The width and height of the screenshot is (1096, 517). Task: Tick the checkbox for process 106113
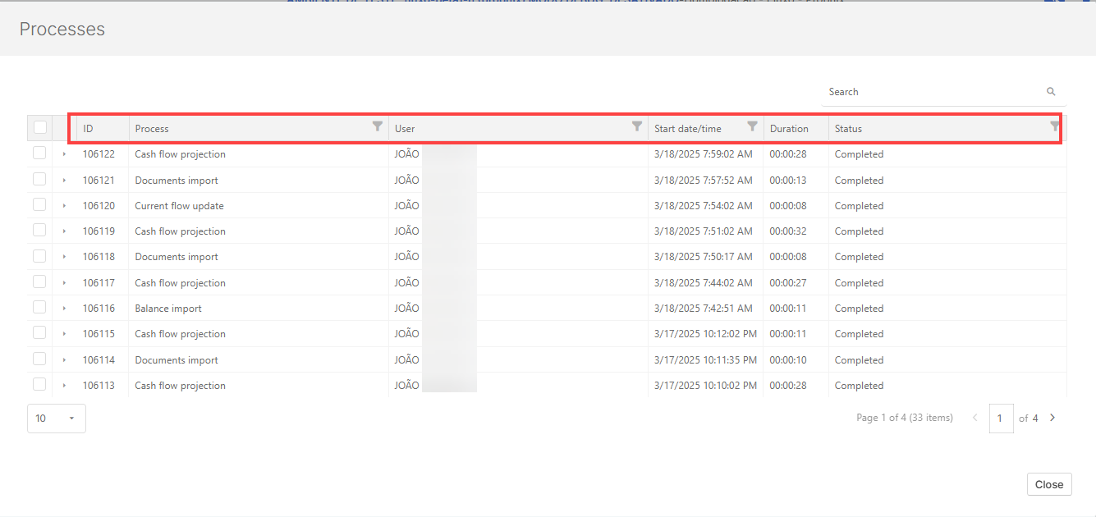[39, 385]
